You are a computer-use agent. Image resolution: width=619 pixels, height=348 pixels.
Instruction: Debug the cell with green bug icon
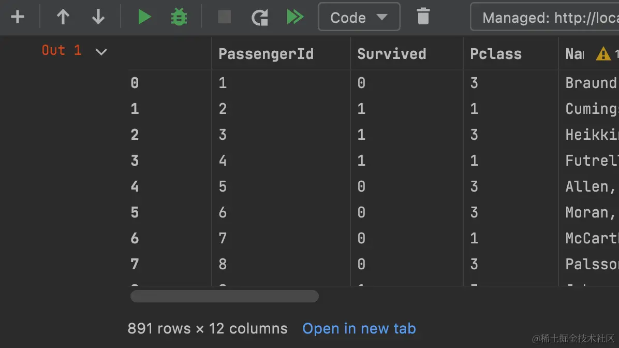(x=179, y=17)
